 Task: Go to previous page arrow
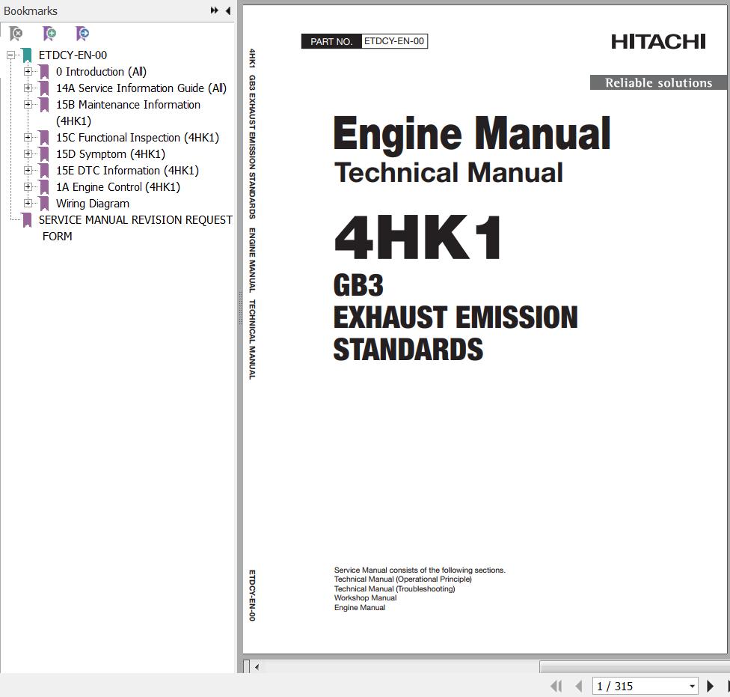tap(578, 686)
